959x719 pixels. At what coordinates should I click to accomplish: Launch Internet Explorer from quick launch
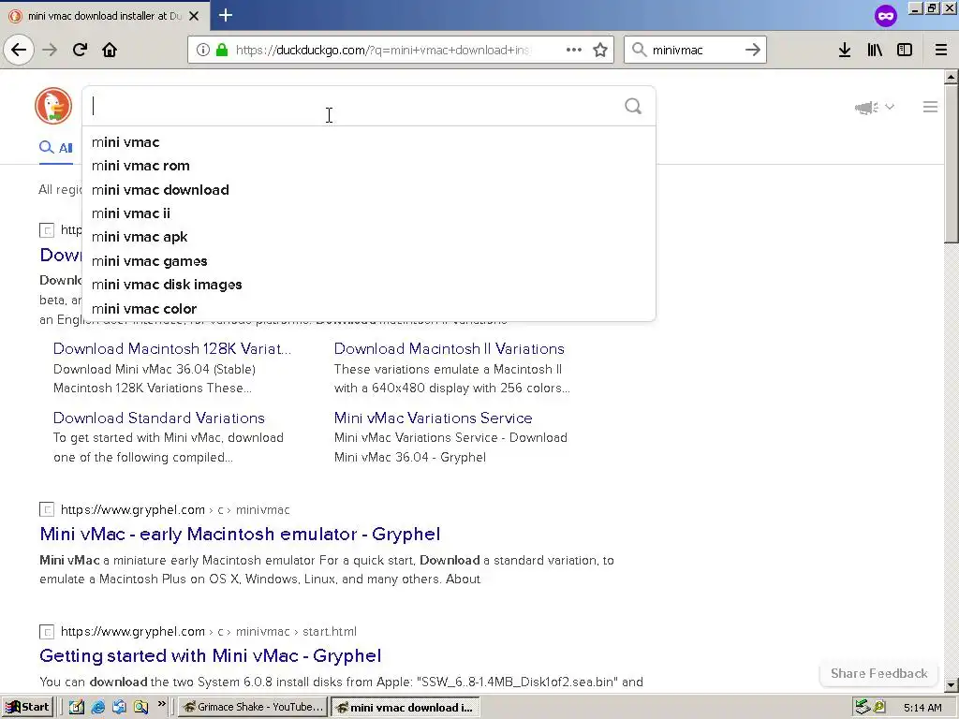coord(97,707)
